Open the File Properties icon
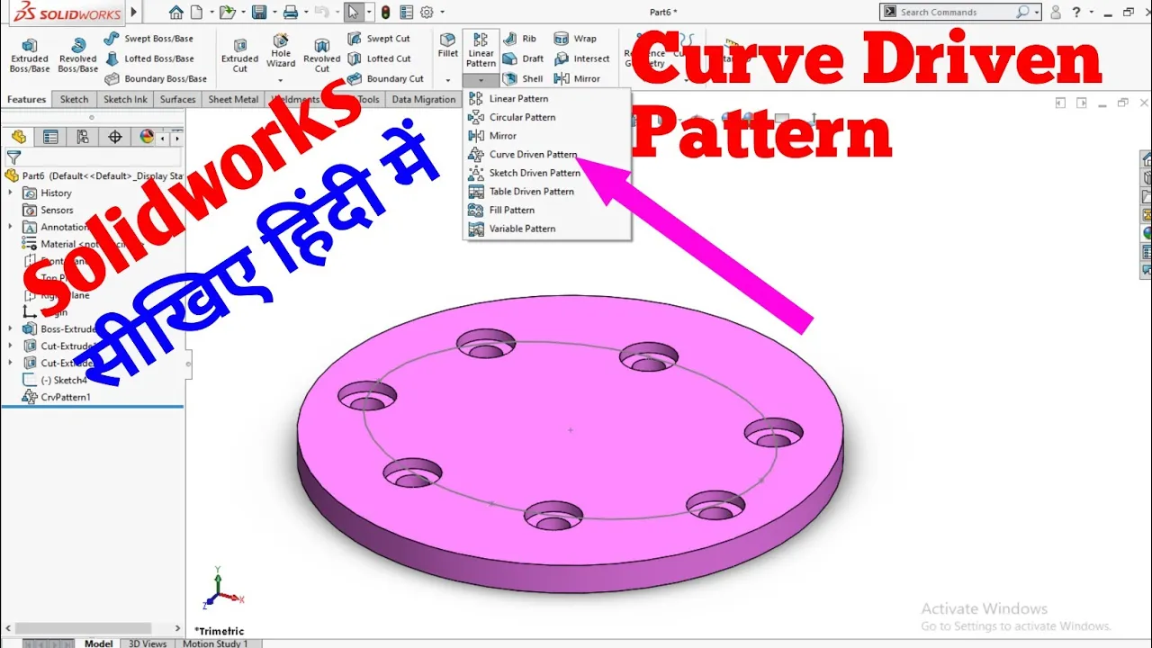The image size is (1152, 648). click(408, 12)
